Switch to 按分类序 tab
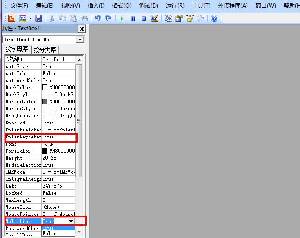Screen dimensions: 300x238 click(45, 50)
